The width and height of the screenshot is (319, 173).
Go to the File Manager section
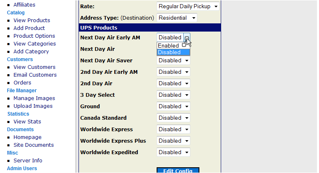pos(22,91)
